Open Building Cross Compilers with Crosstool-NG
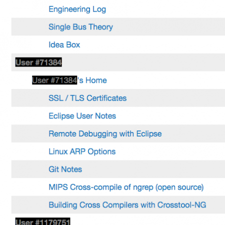This screenshot has height=225, width=225. point(127,205)
